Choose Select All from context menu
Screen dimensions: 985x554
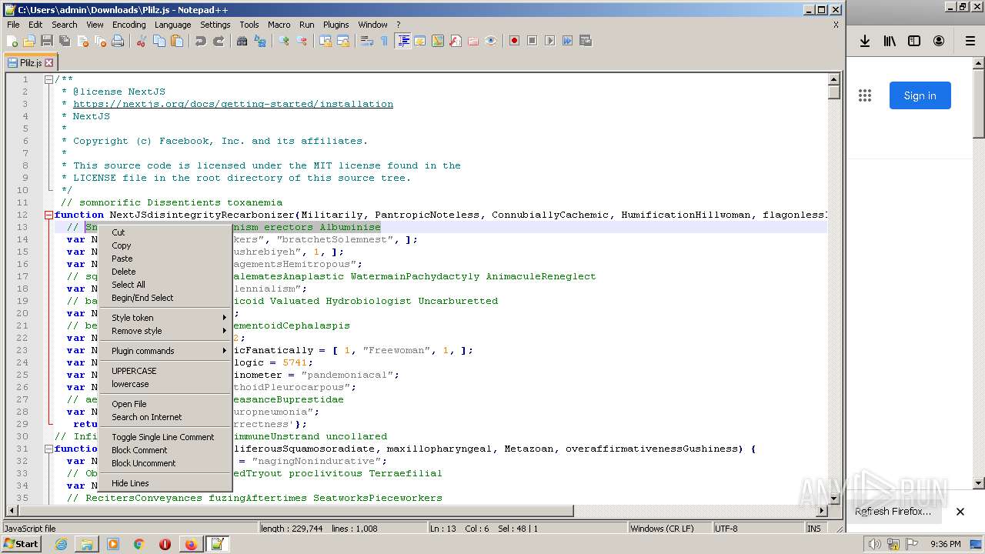click(165, 285)
